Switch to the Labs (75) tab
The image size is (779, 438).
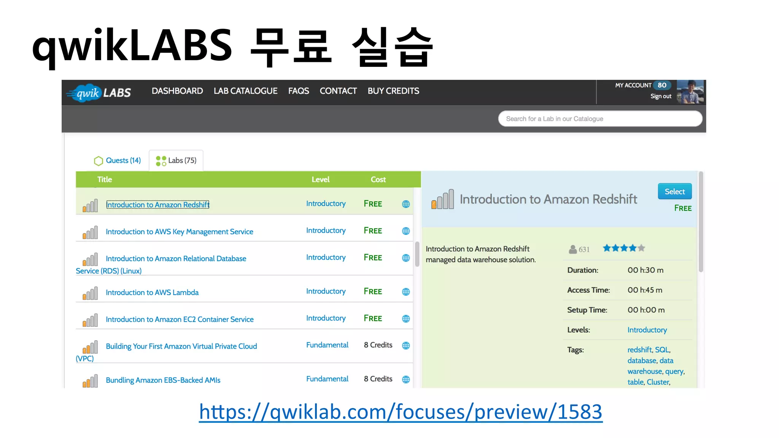[176, 160]
